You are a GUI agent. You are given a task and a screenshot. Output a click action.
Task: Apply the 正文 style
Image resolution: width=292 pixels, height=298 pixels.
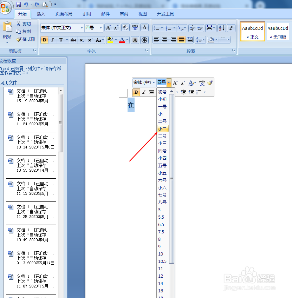tap(253, 32)
